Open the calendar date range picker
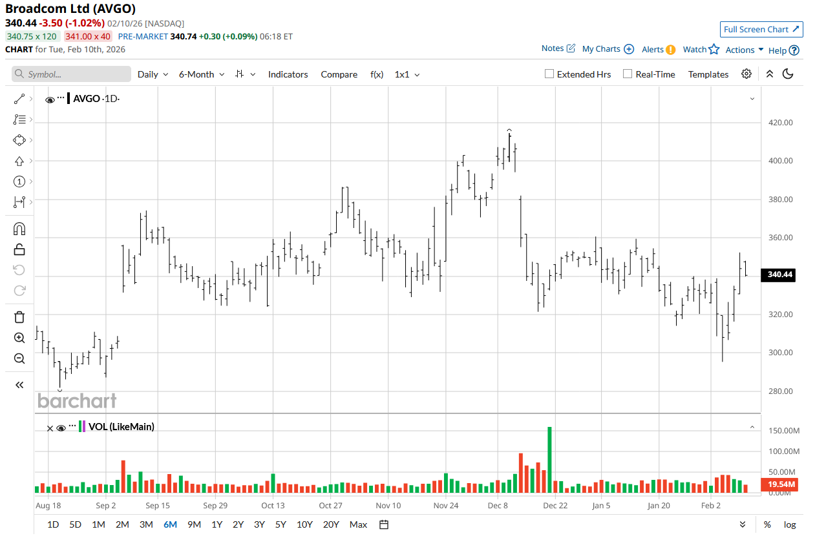This screenshot has width=815, height=538. (x=384, y=524)
